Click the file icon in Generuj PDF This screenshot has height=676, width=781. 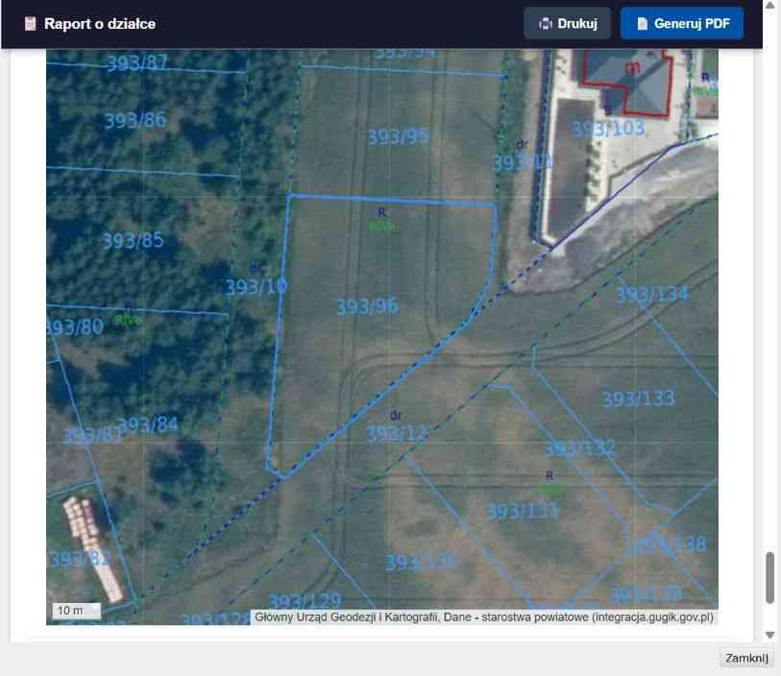tap(642, 23)
